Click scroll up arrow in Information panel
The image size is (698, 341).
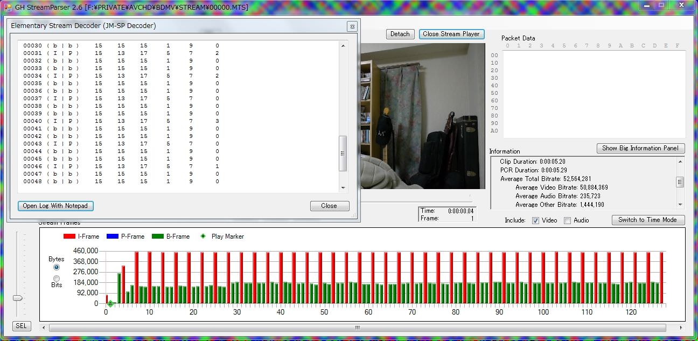pyautogui.click(x=680, y=161)
